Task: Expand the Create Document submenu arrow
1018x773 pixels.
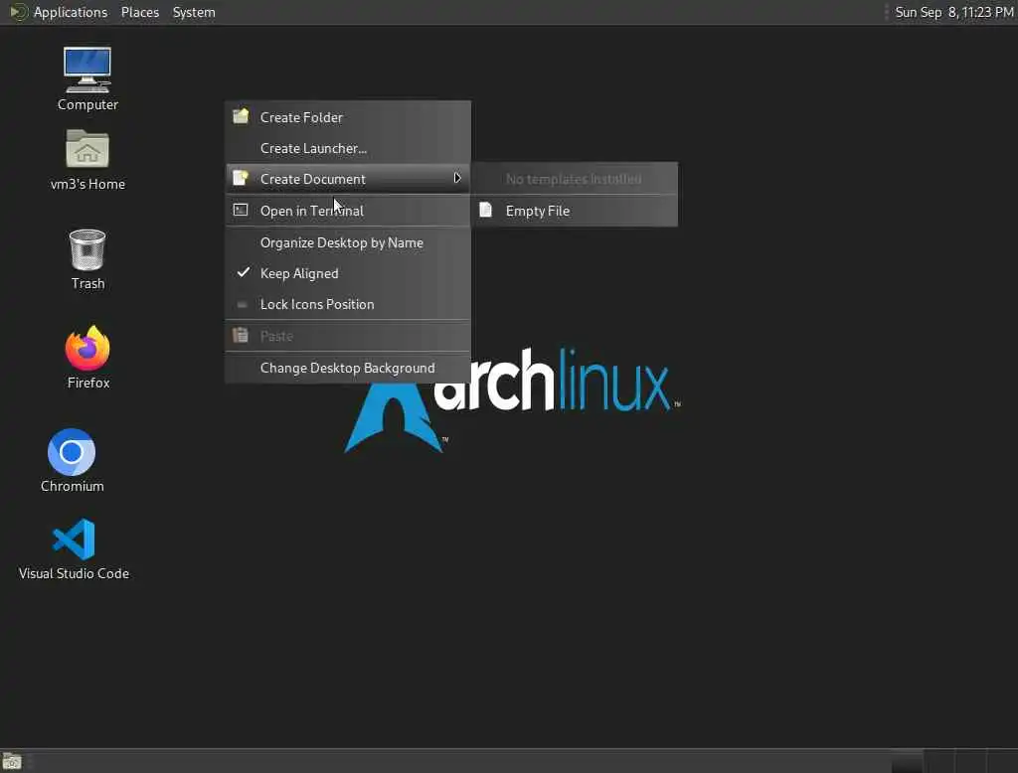Action: click(457, 178)
